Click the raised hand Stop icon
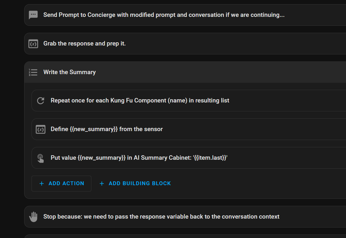 click(x=33, y=217)
